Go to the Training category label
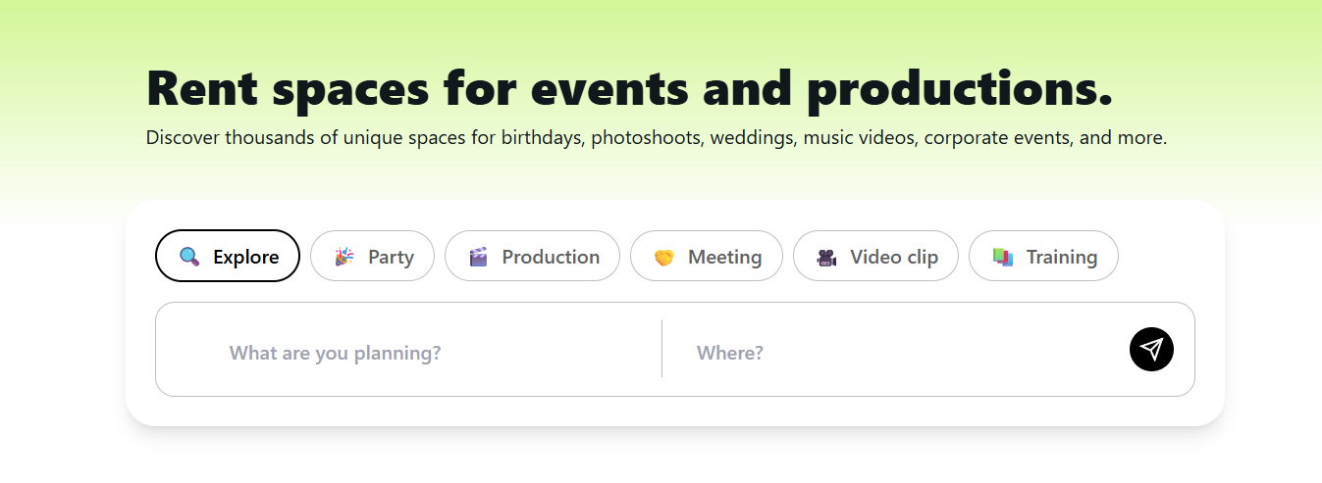Screen dimensions: 1322x483 click(x=1061, y=257)
